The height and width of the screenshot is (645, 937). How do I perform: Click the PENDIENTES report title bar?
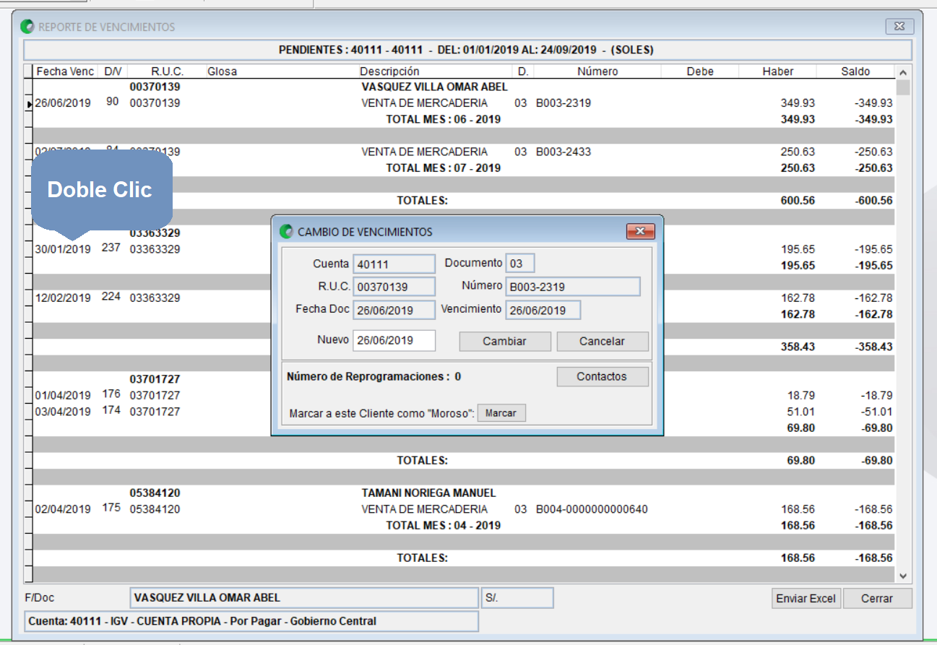click(467, 50)
